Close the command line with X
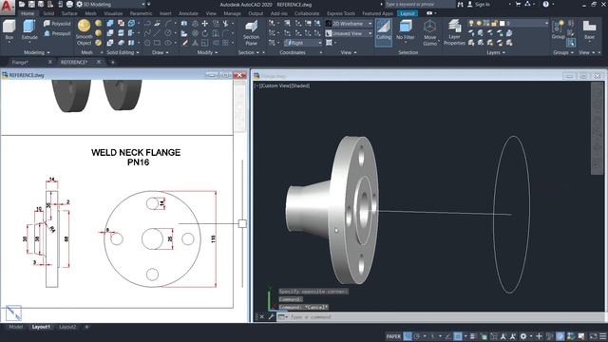The height and width of the screenshot is (342, 608). (262, 316)
